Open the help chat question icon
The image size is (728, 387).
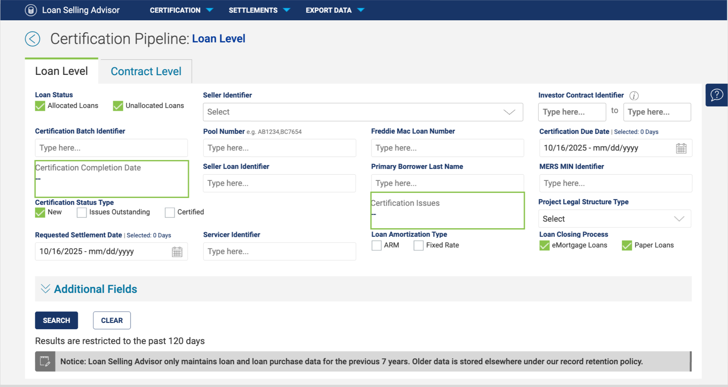coord(716,95)
